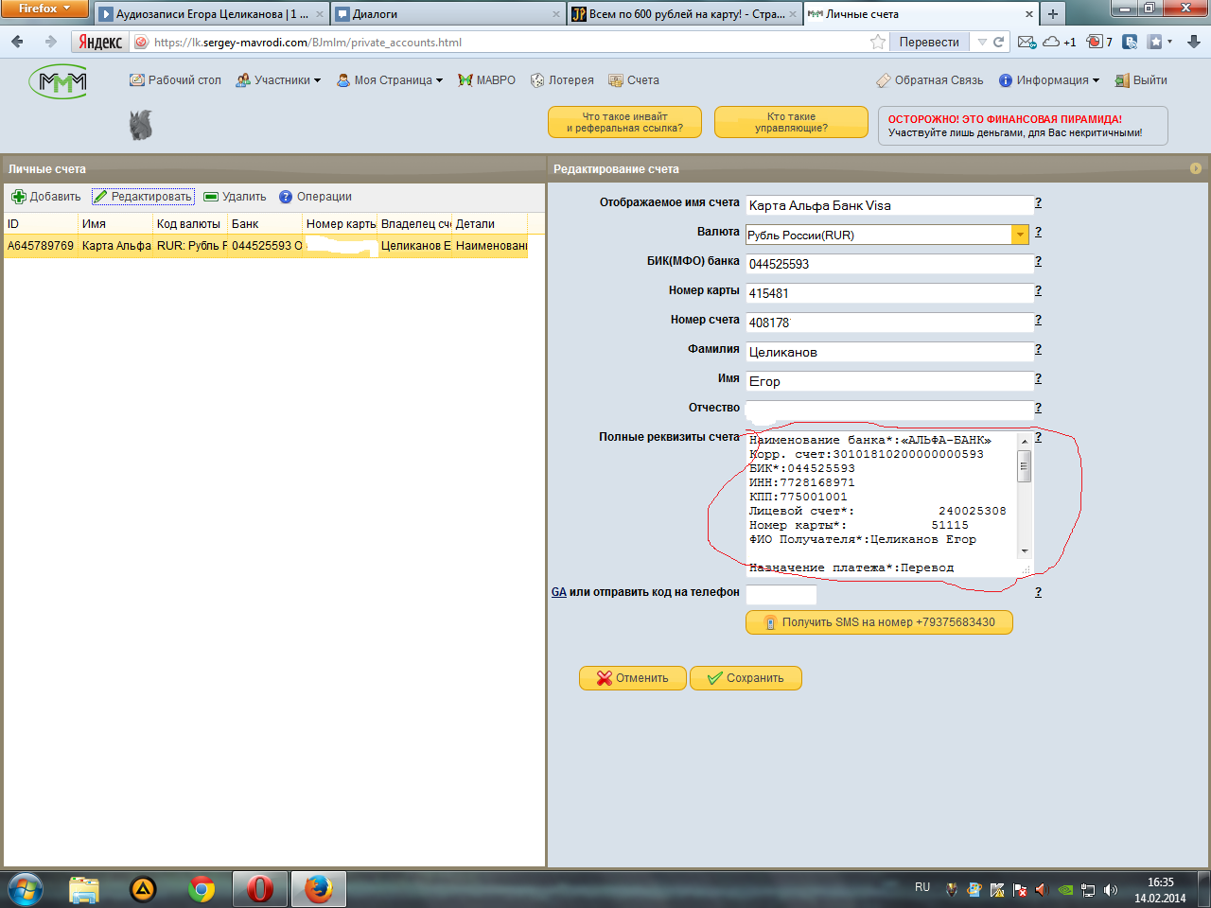Expand the Участники menu
1211x908 pixels.
coord(278,80)
